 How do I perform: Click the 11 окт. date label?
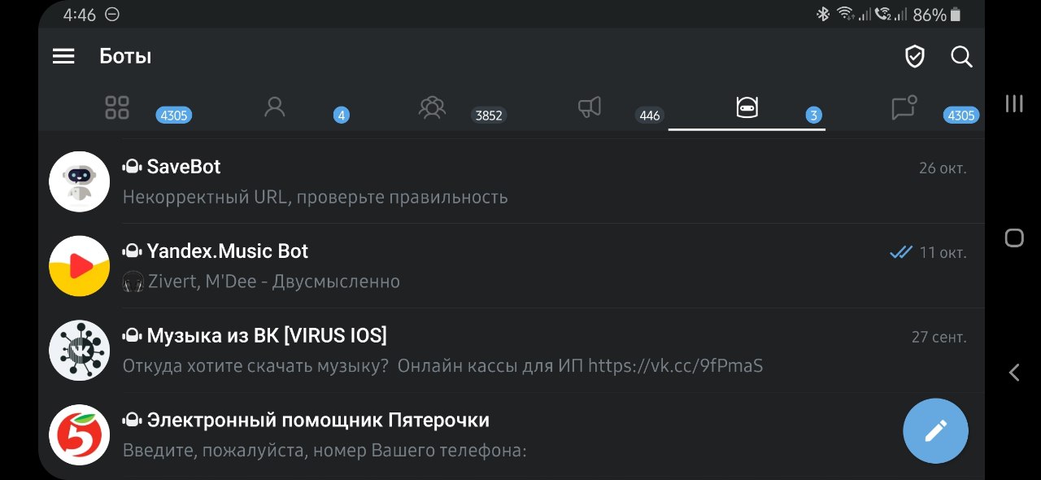pos(943,253)
